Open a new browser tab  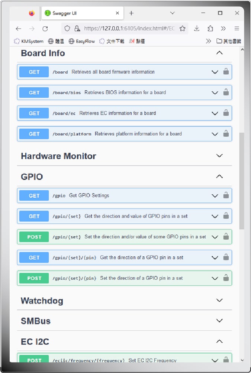131,13
